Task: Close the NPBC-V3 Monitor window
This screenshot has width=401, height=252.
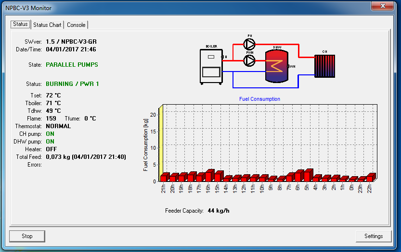Action: (x=383, y=6)
